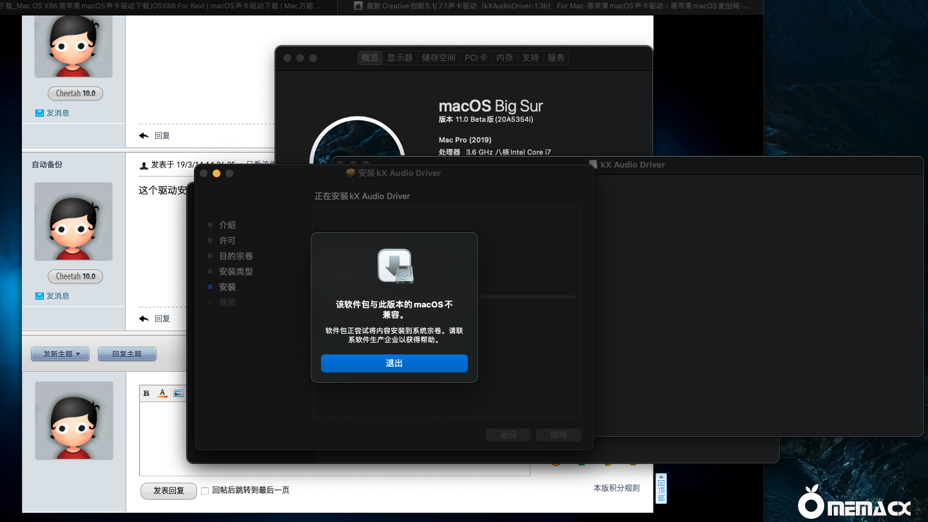Click the reply arrow icon in middle post
This screenshot has width=928, height=522.
click(x=144, y=318)
